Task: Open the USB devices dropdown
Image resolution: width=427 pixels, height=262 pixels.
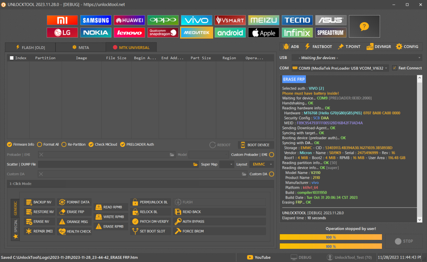Action: (357, 58)
